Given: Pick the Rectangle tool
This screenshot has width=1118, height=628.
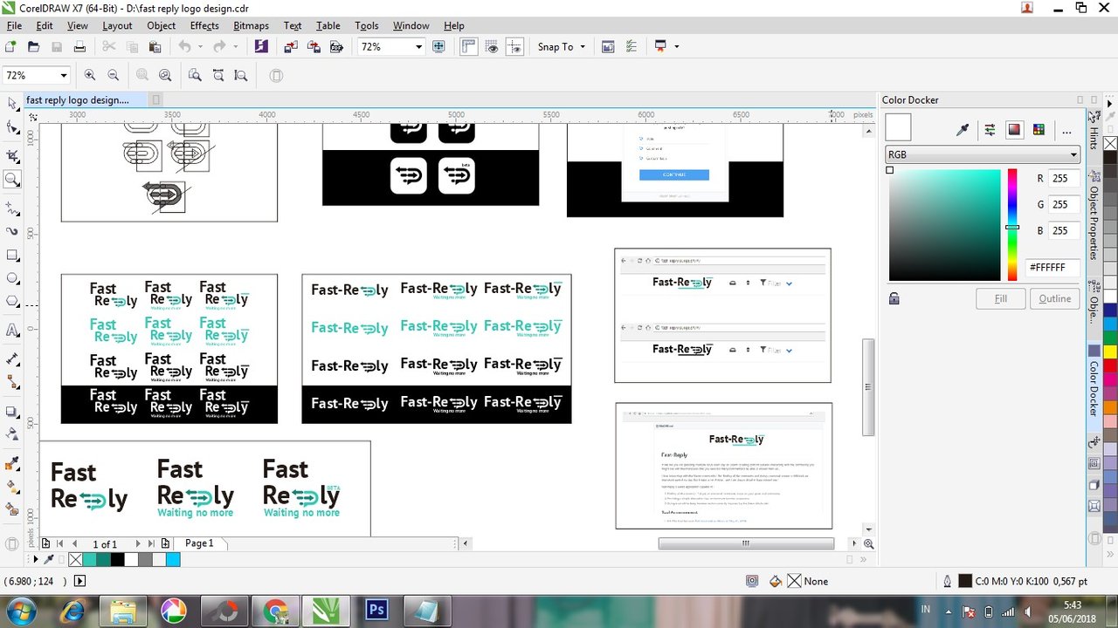Looking at the screenshot, I should point(12,256).
